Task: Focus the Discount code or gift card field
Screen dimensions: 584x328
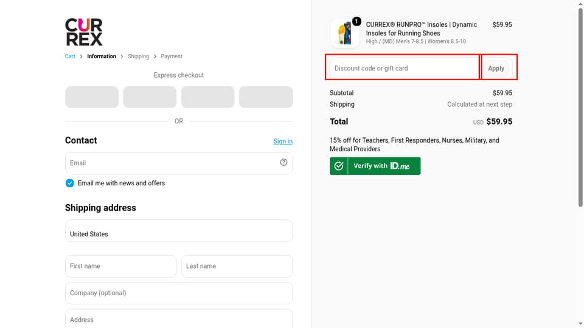Action: pos(404,69)
